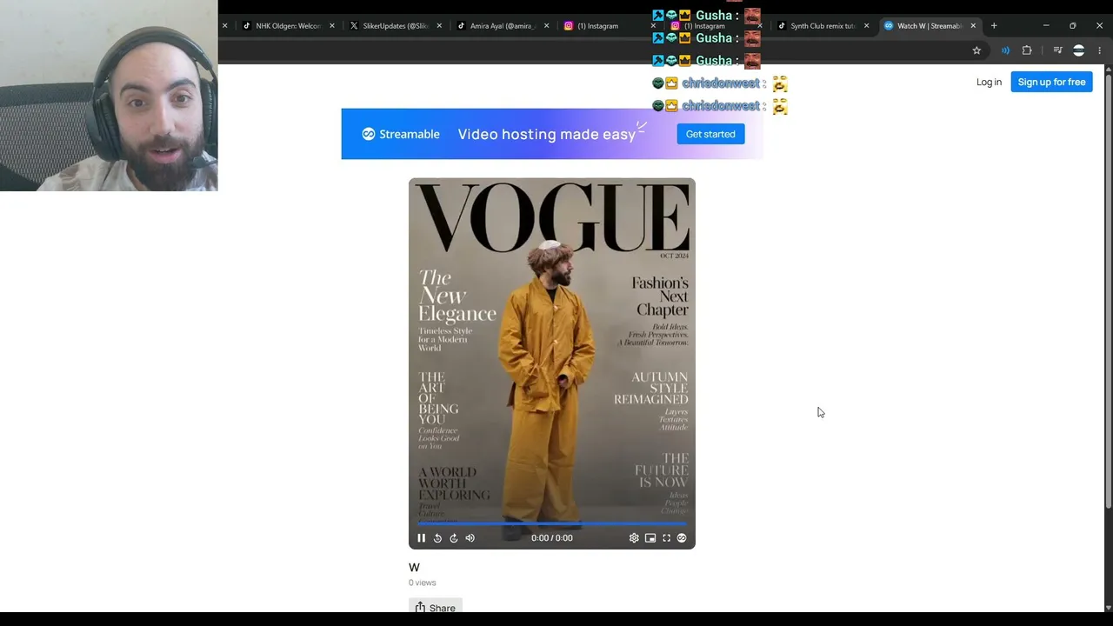Click the video title W
1113x626 pixels.
(x=414, y=567)
